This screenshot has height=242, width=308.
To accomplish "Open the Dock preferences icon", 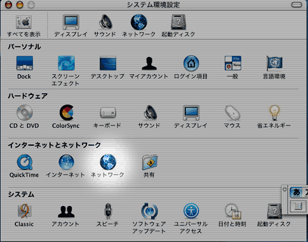I will pyautogui.click(x=25, y=63).
